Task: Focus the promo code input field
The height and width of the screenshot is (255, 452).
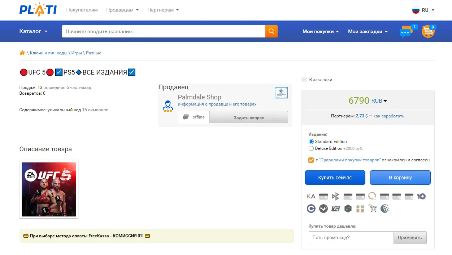Action: [351, 238]
